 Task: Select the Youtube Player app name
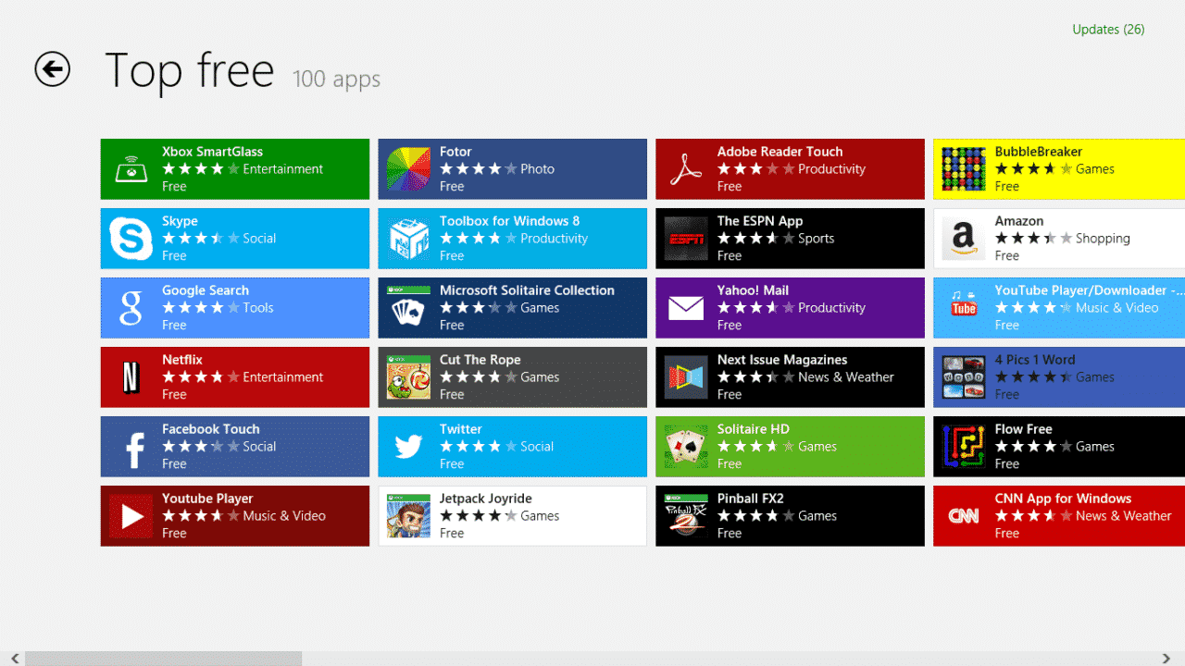pos(207,499)
